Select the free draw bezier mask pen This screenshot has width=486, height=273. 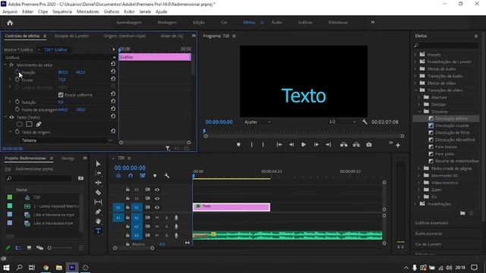39,124
